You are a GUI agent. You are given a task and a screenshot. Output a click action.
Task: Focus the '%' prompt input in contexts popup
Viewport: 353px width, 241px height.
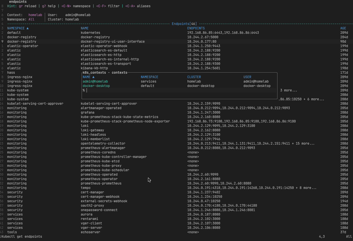179,90
